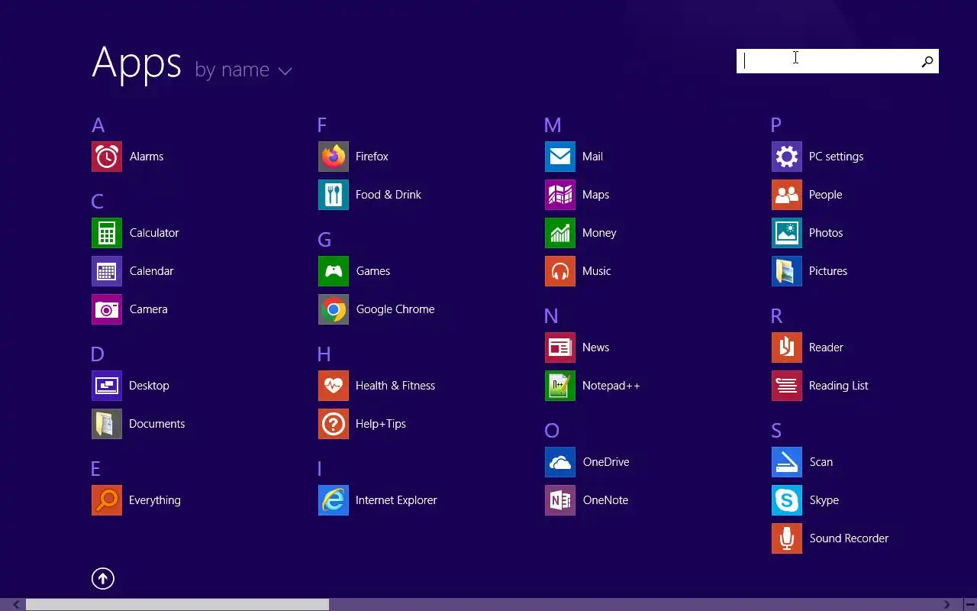This screenshot has width=977, height=611.
Task: Open the Food & Drink app icon
Action: pos(334,195)
